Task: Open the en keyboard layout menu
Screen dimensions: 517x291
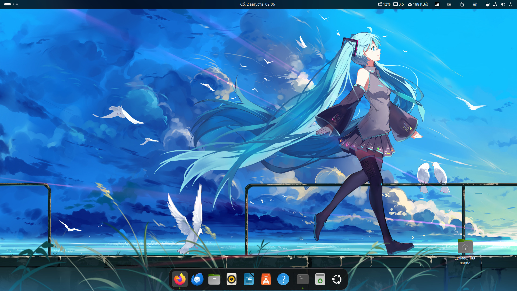Action: click(475, 4)
